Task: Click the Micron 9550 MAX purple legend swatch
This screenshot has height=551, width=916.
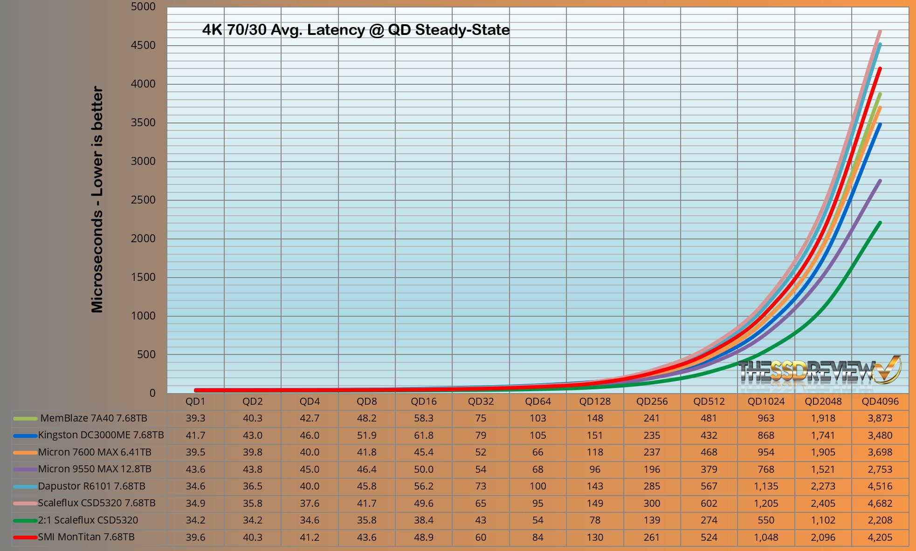Action: coord(25,469)
